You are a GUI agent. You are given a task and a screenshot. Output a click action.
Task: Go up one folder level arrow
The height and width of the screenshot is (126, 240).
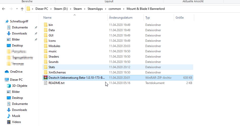[x=22, y=9]
